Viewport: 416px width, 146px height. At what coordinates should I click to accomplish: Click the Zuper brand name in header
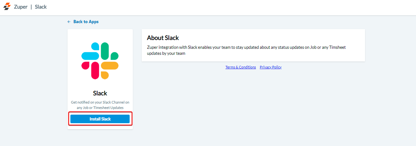pyautogui.click(x=21, y=7)
